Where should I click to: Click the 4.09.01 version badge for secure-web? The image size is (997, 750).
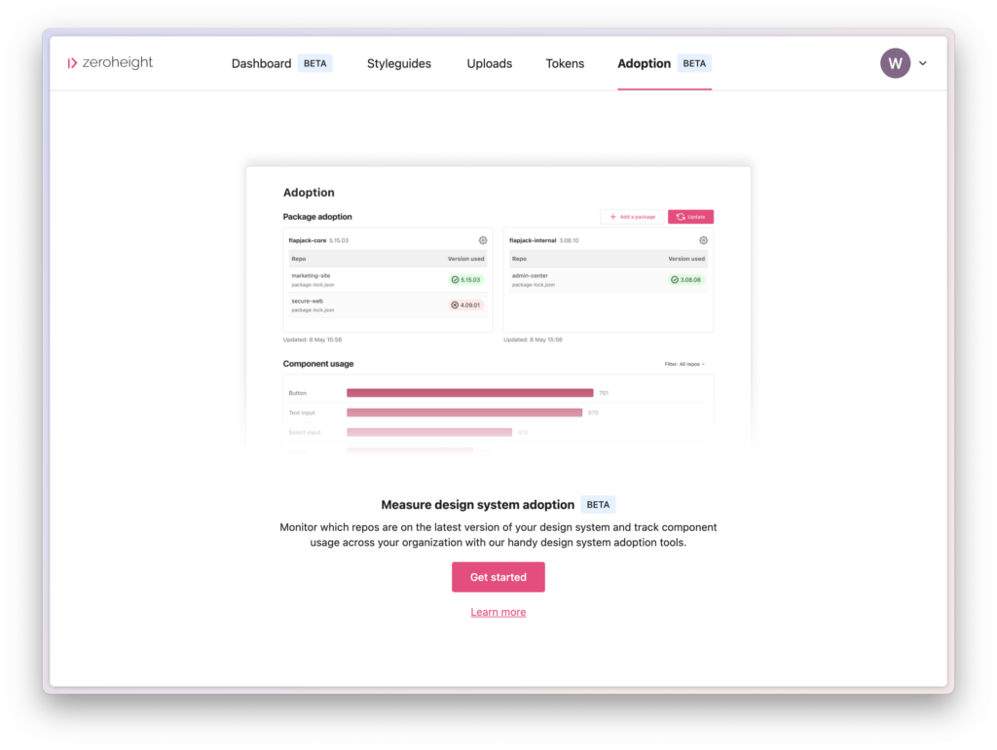pyautogui.click(x=465, y=304)
